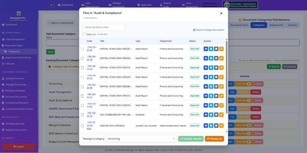The height and width of the screenshot is (153, 307).
Task: Click the modal list vertical scrollbar
Action: tap(227, 77)
